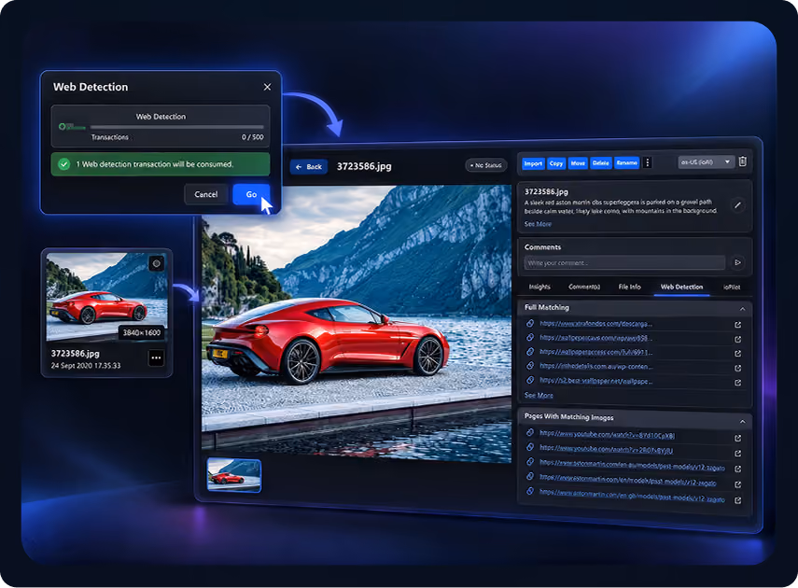Send the comment with the arrow icon
The height and width of the screenshot is (588, 798).
[x=737, y=262]
